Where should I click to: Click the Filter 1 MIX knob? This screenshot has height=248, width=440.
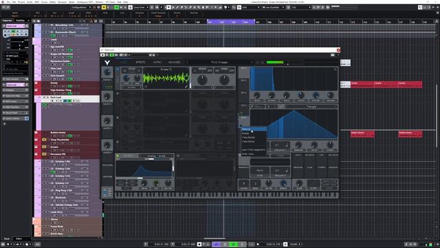tap(156, 184)
